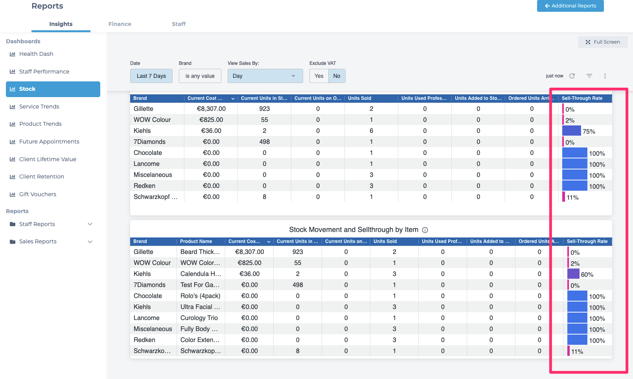Click the Calendula 60% sell-through bar
The height and width of the screenshot is (379, 633).
(x=573, y=274)
